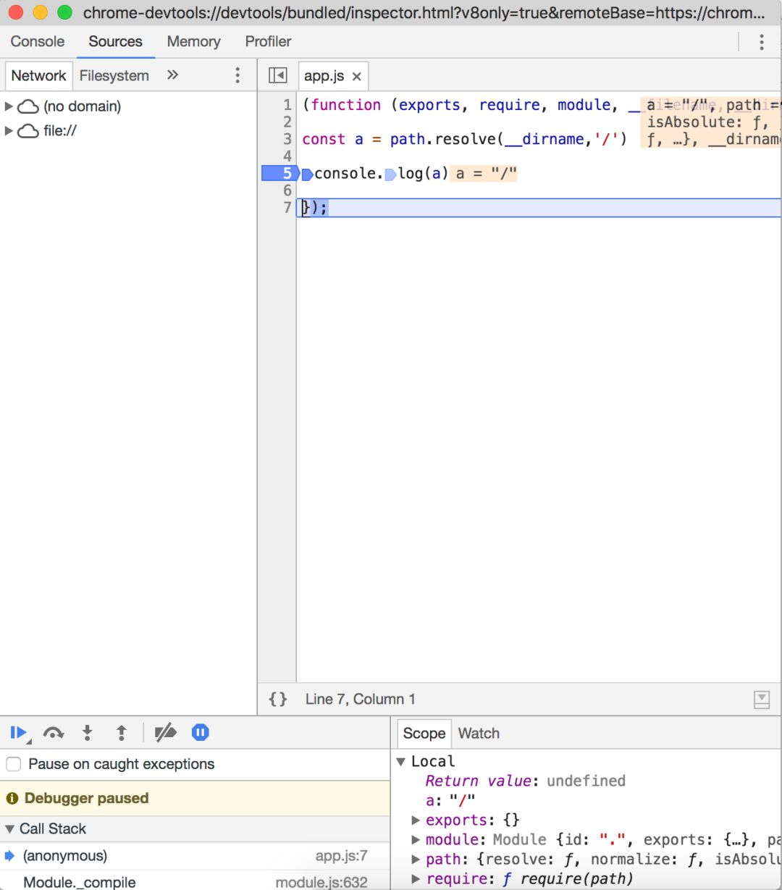Expand the require function in scope
This screenshot has width=782, height=890.
tap(416, 879)
